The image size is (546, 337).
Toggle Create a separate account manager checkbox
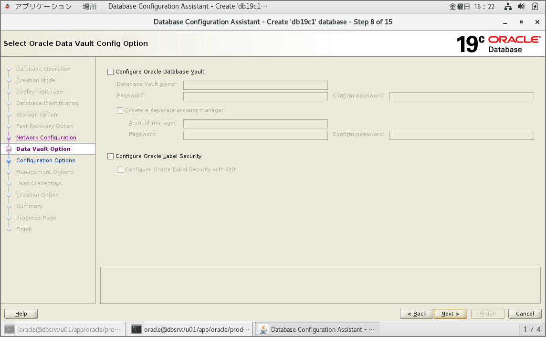pos(120,111)
